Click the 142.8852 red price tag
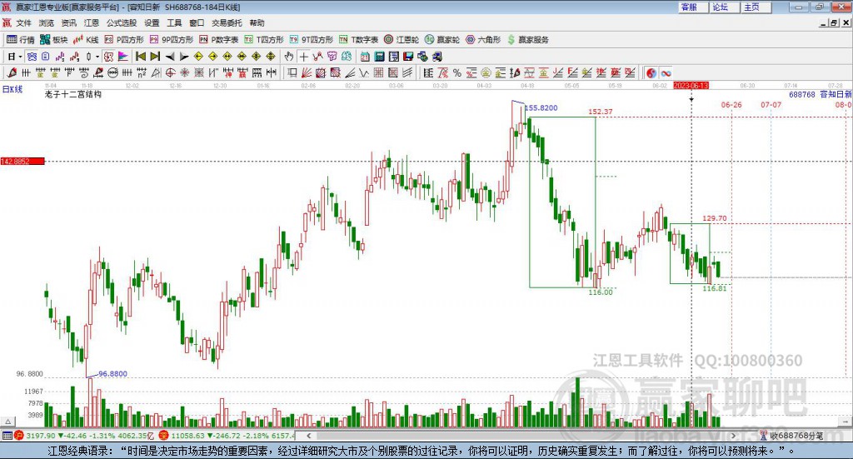853x459 pixels. (x=22, y=162)
